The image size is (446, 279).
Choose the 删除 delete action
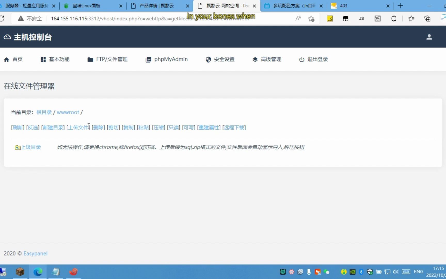click(x=98, y=127)
